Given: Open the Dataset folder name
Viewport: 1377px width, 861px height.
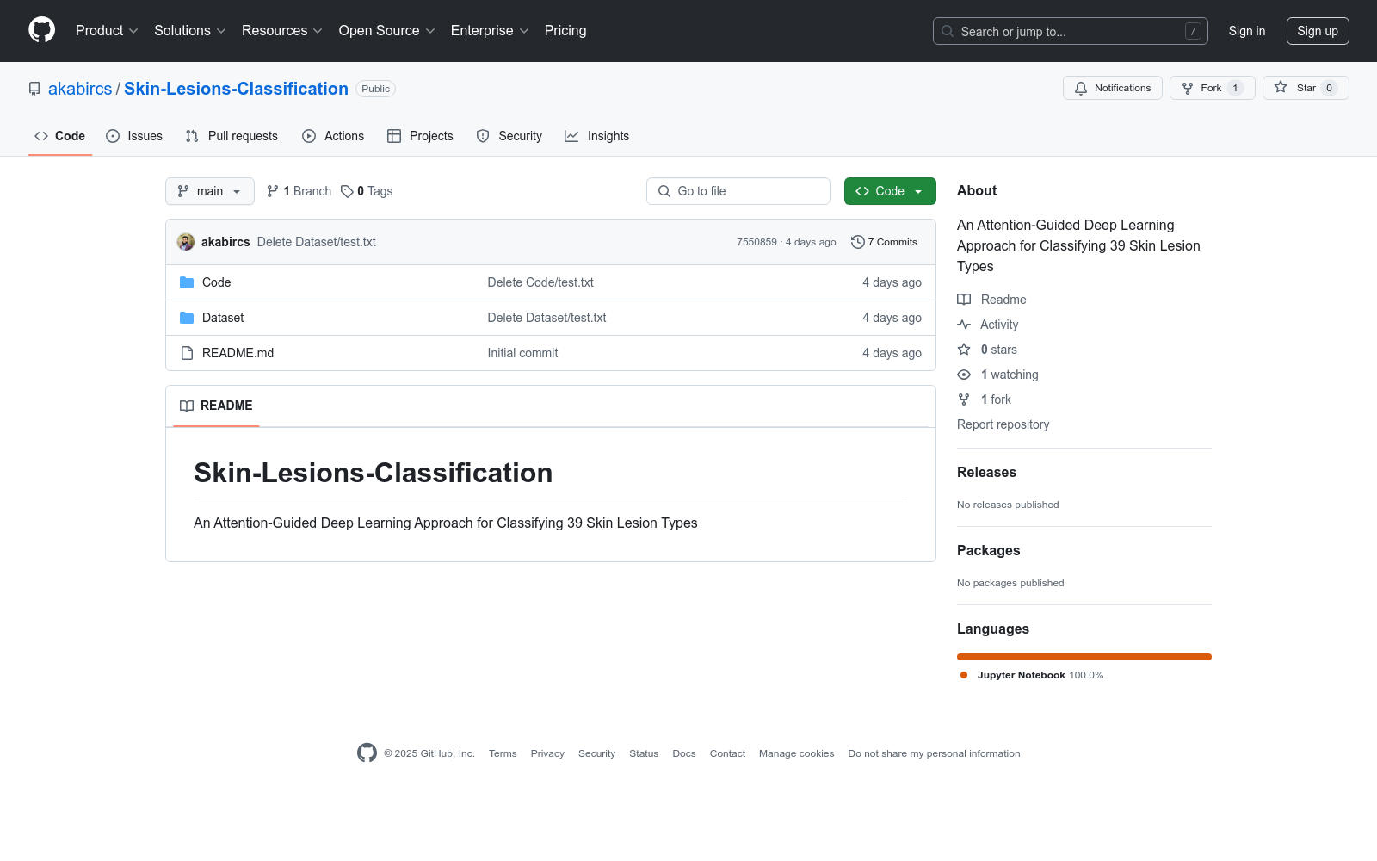Looking at the screenshot, I should 223,318.
